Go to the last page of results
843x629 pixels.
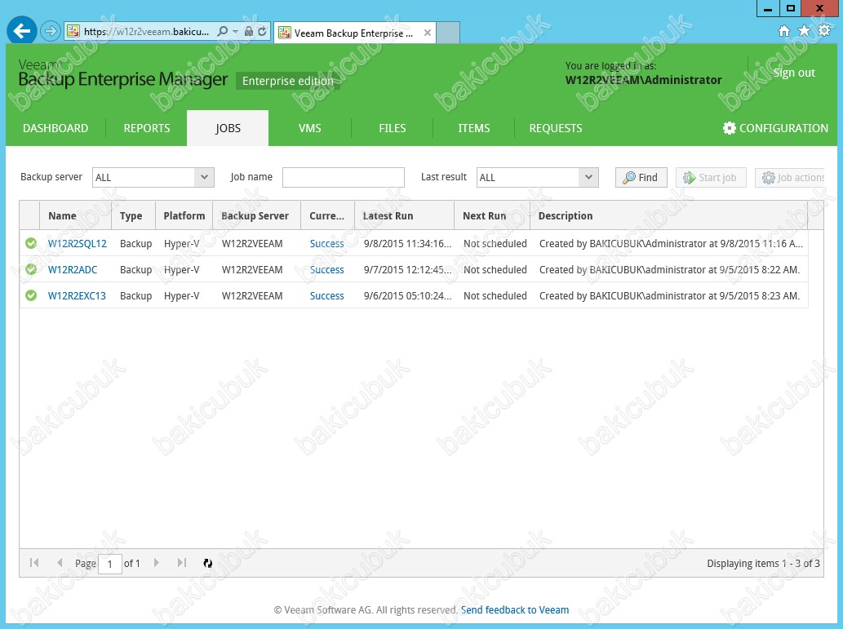182,563
